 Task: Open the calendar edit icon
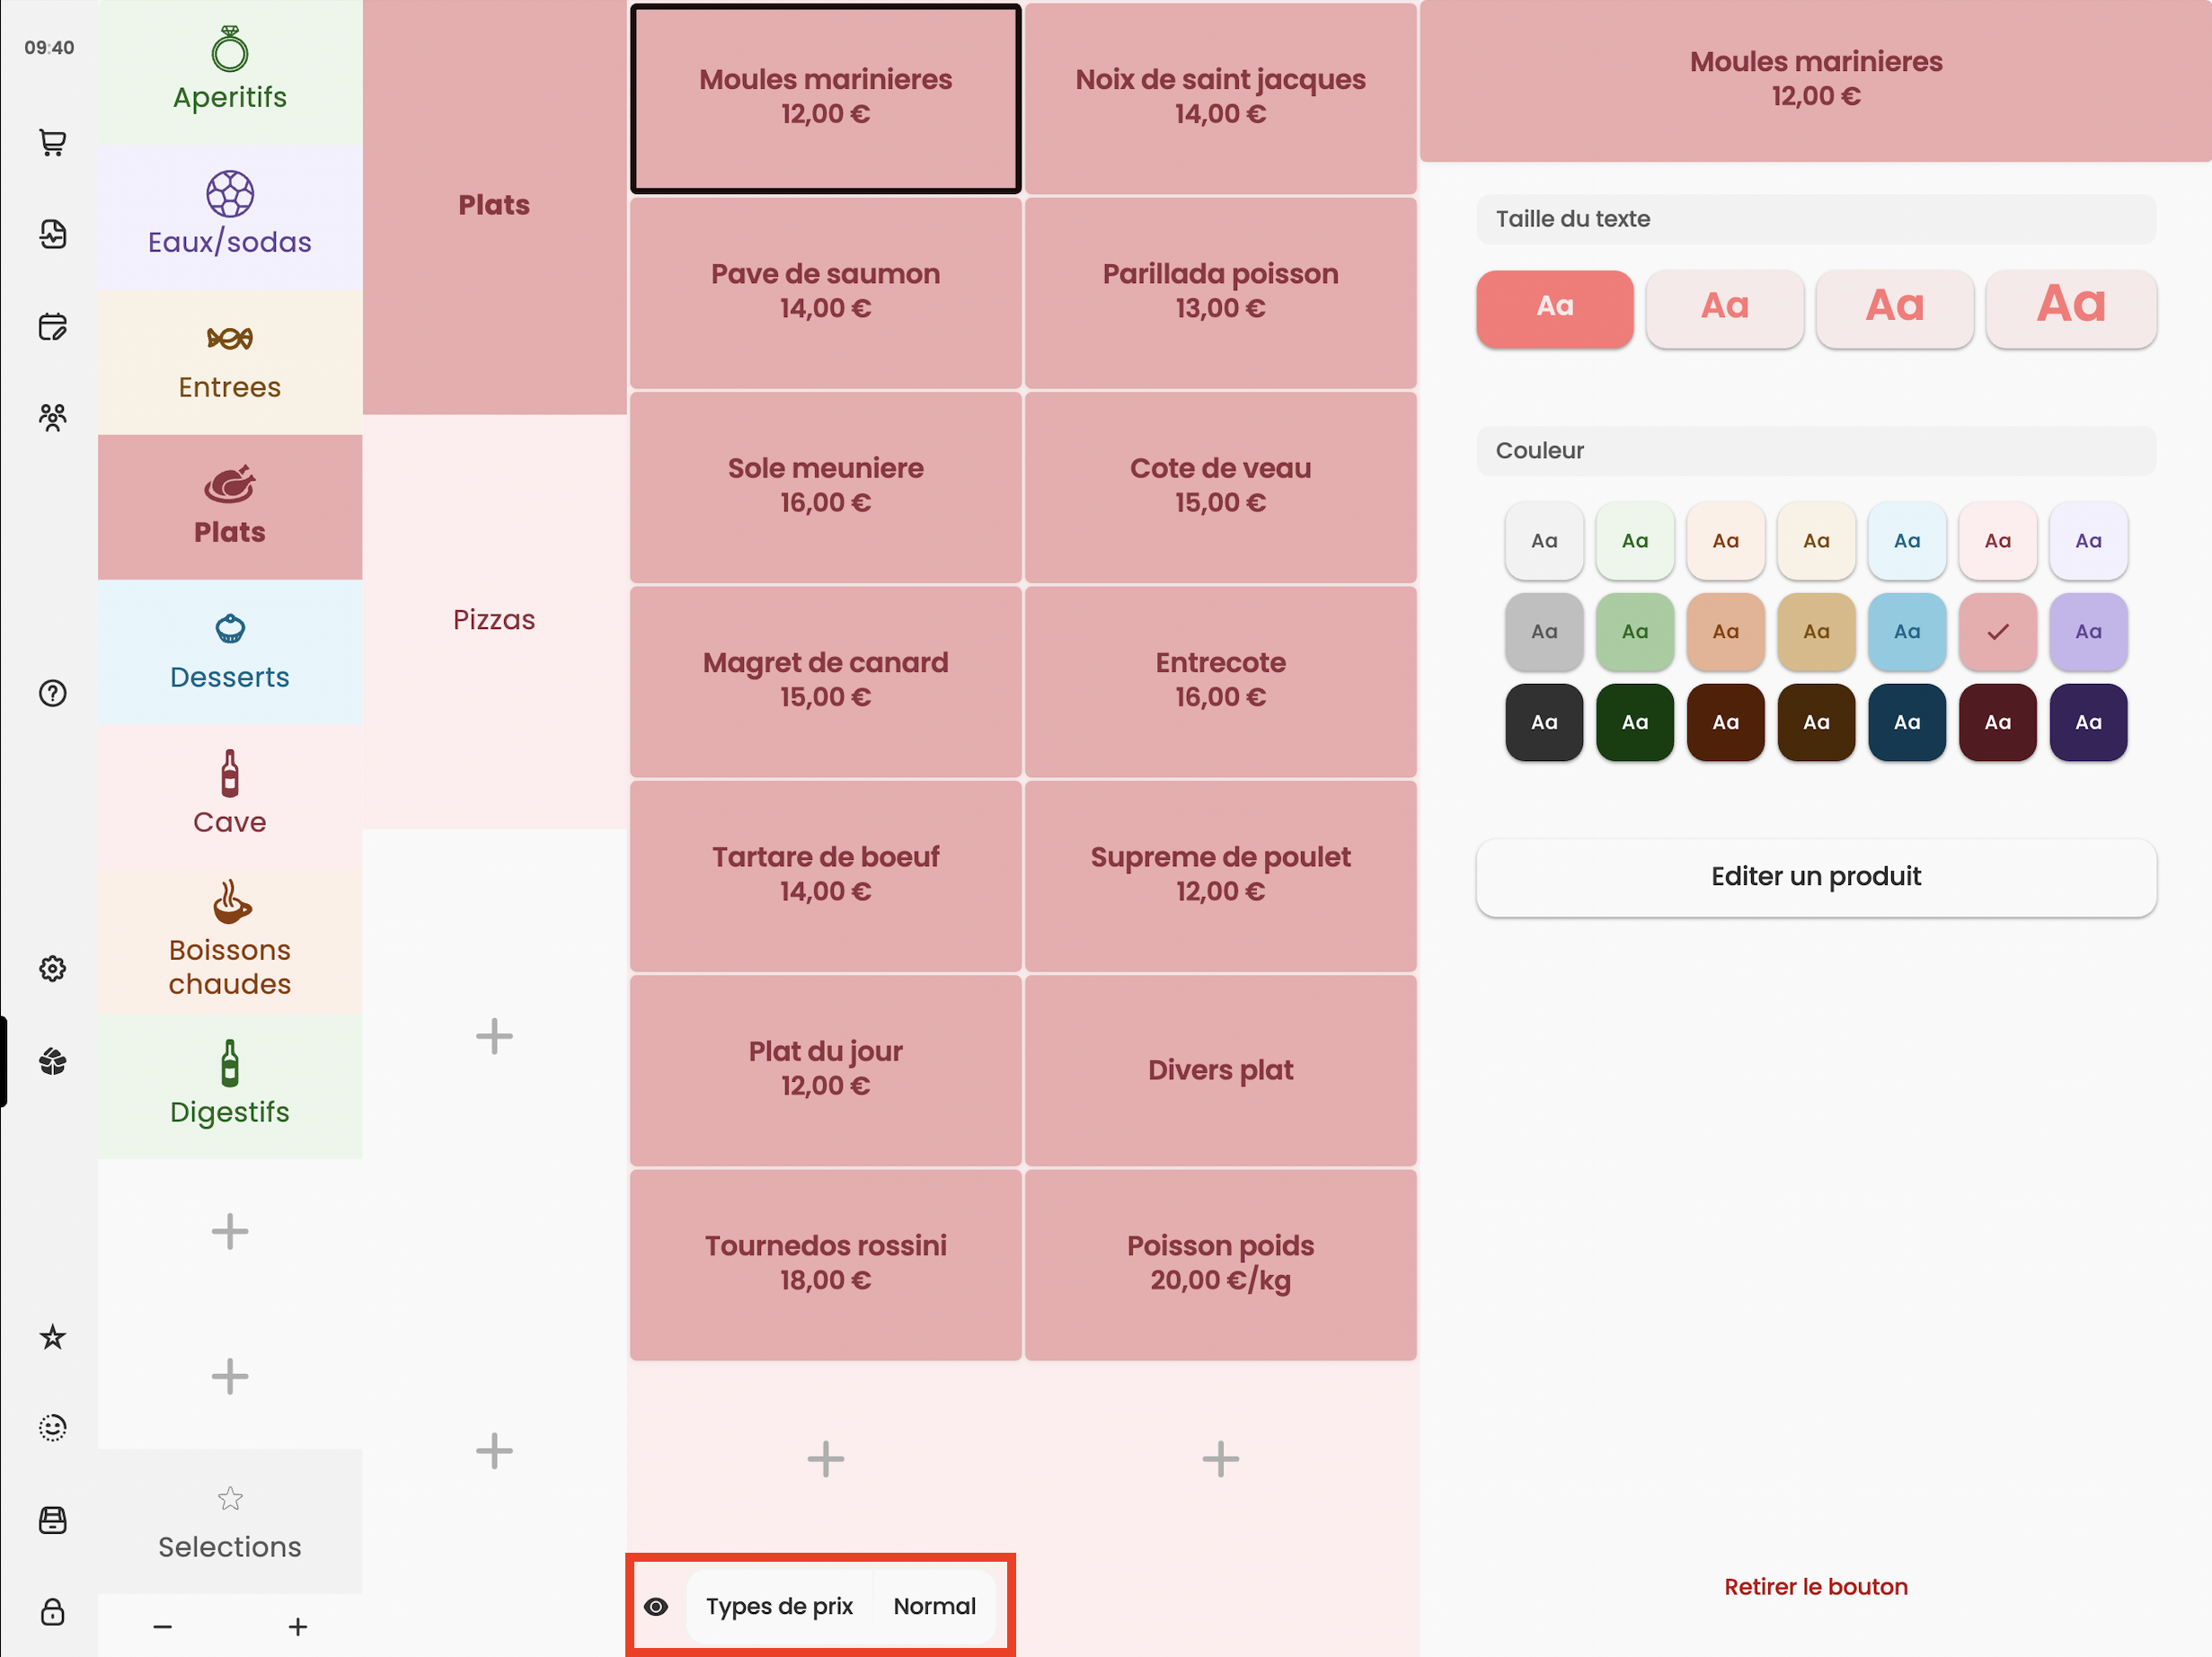coord(52,326)
